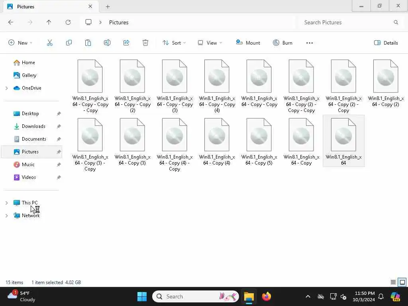Open the Sort dropdown
The height and width of the screenshot is (306, 408).
point(174,43)
